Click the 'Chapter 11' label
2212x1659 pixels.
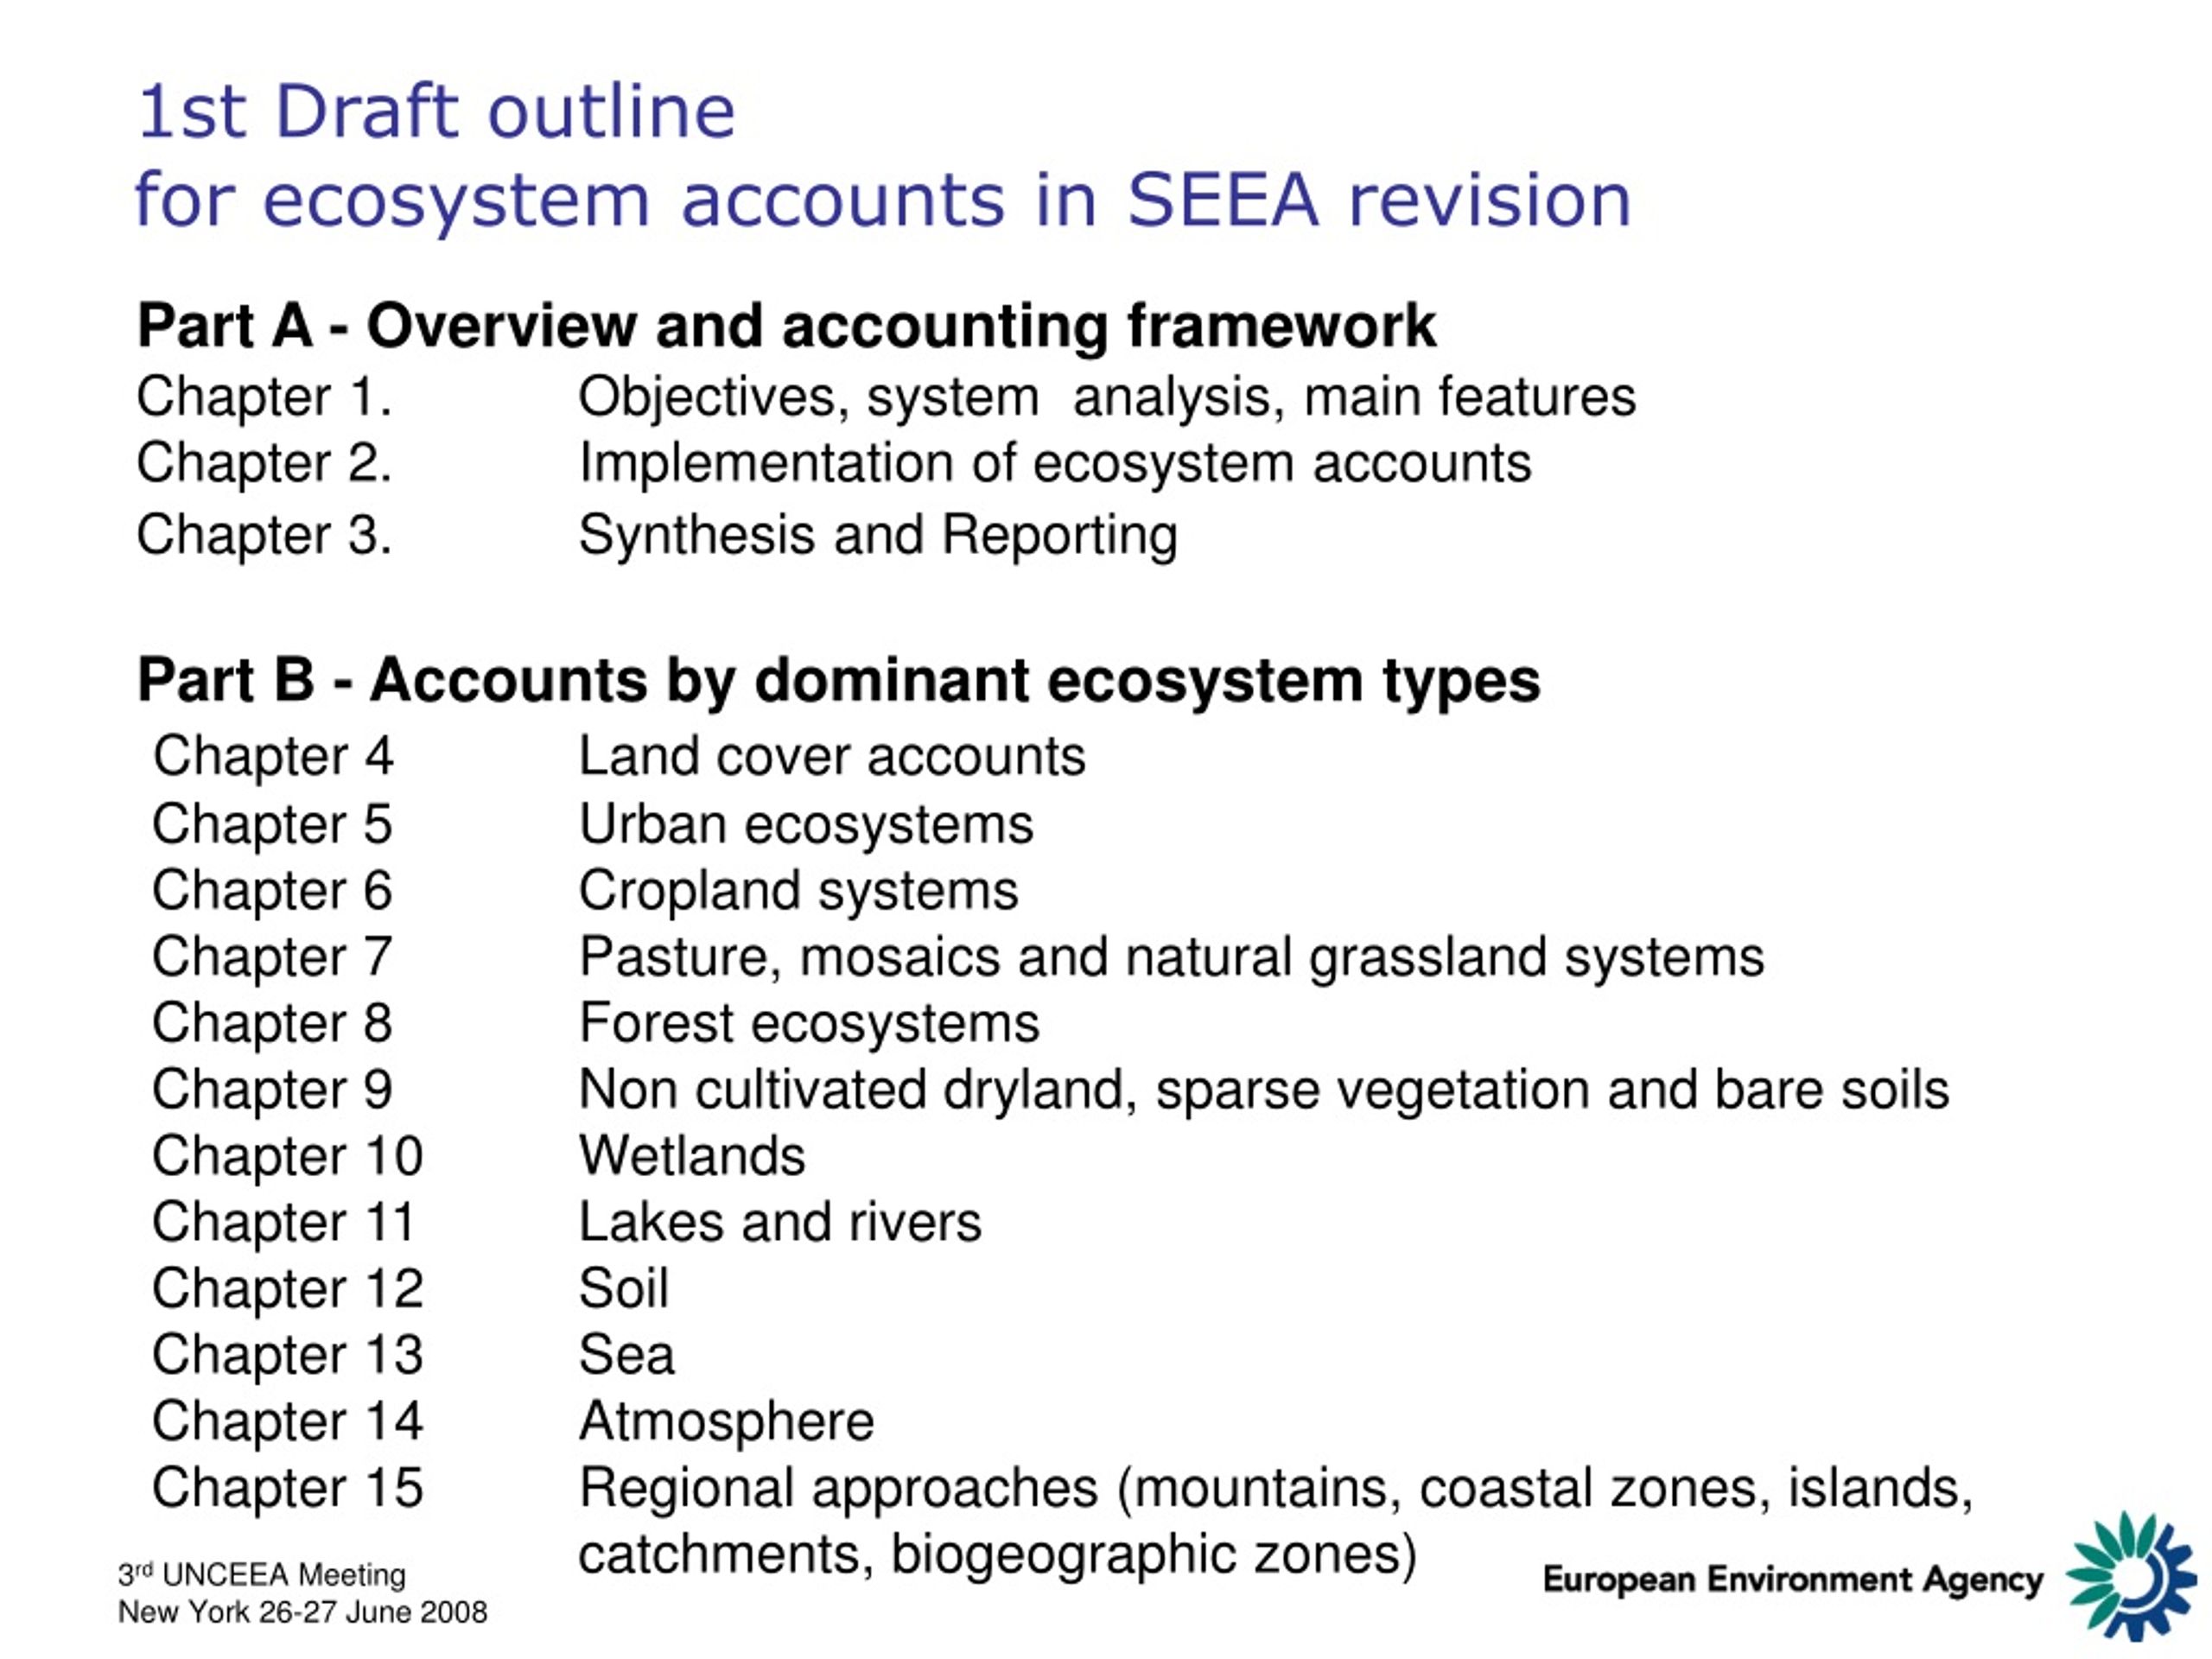click(x=284, y=1223)
